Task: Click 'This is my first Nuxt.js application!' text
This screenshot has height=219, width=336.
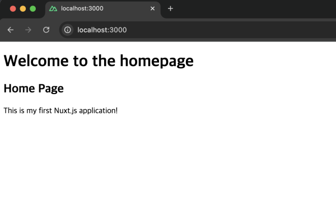Action: [60, 110]
